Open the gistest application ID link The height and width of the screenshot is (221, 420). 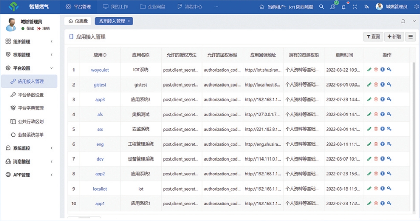click(x=100, y=85)
